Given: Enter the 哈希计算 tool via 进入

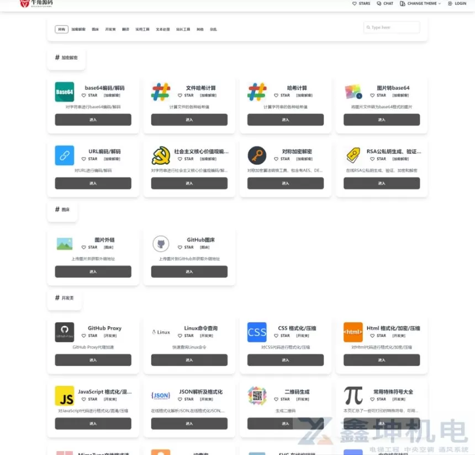Looking at the screenshot, I should (286, 120).
